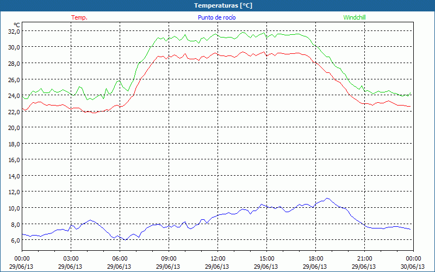Click the green windchill peak near 06:00
435x272 pixels.
(x=119, y=81)
